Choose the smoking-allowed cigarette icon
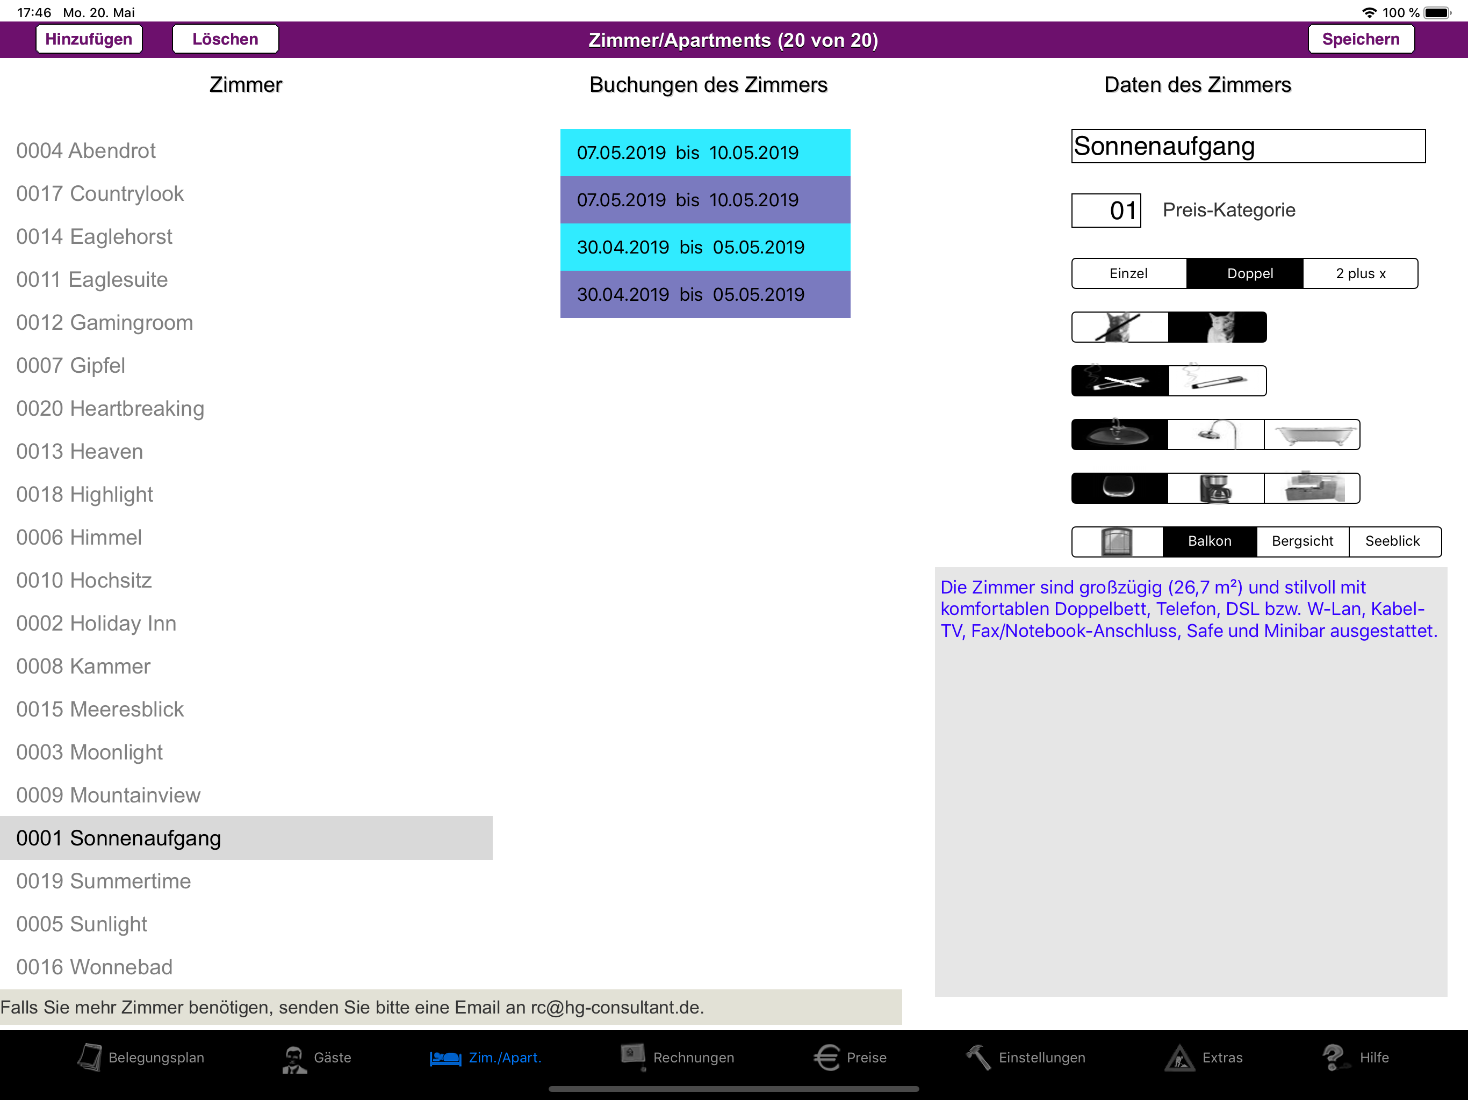The width and height of the screenshot is (1468, 1100). (1217, 381)
